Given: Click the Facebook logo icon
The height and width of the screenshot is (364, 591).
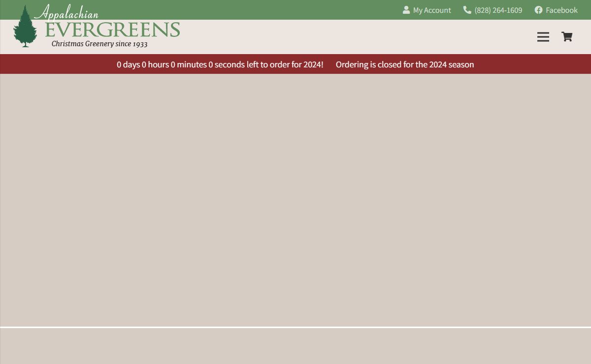Looking at the screenshot, I should click(x=538, y=10).
